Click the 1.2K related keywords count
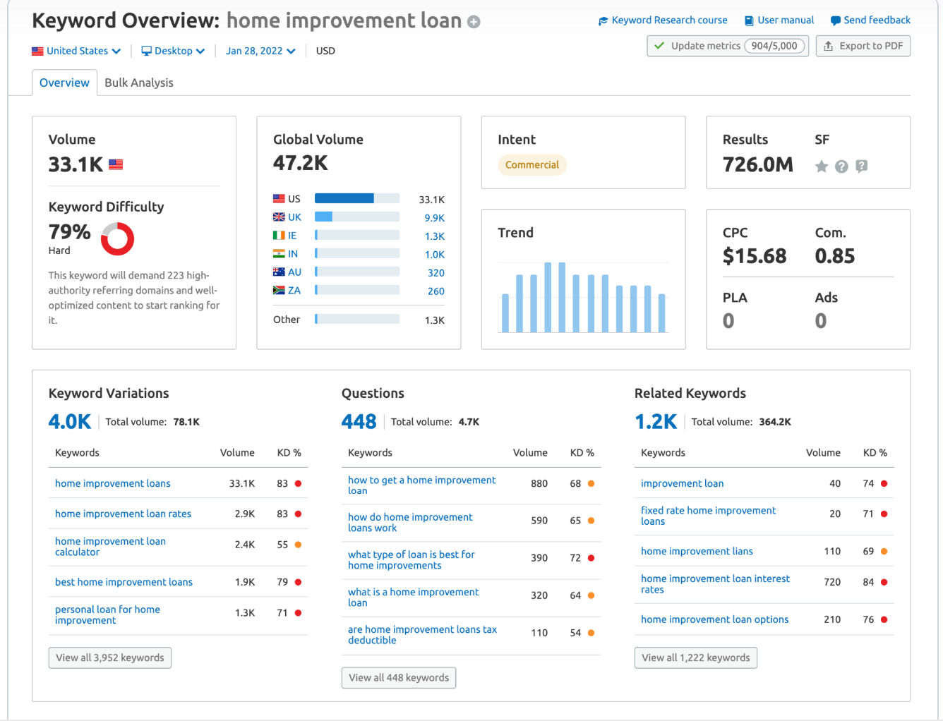943x721 pixels. pos(656,422)
